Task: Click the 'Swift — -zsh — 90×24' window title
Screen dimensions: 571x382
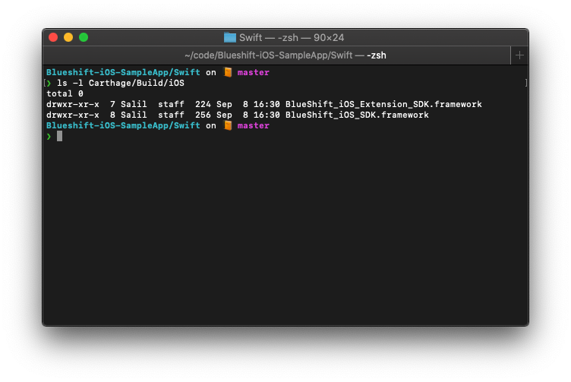Action: click(x=292, y=37)
